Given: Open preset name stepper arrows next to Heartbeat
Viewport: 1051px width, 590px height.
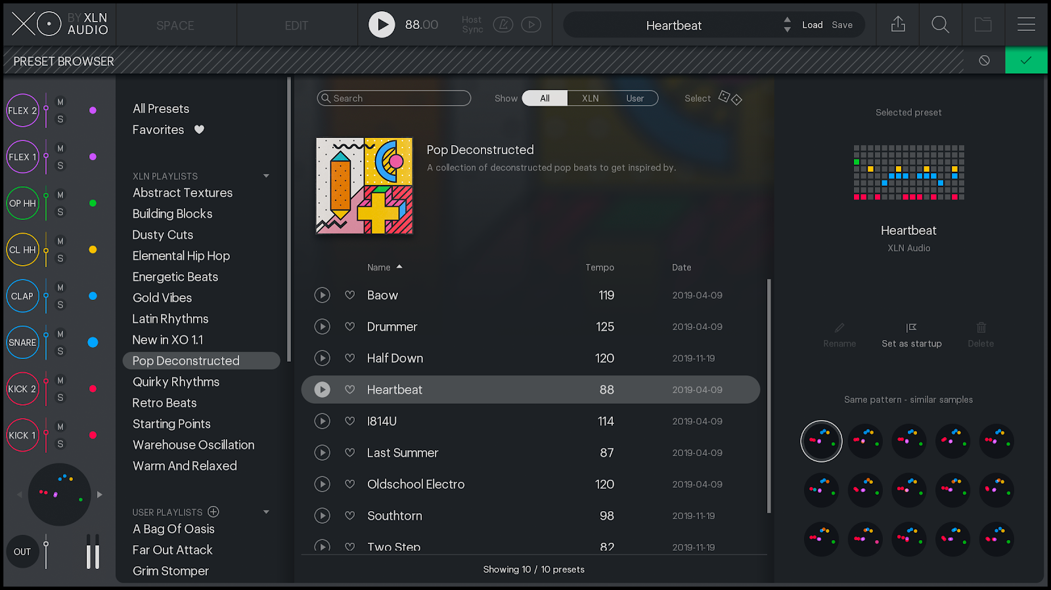Looking at the screenshot, I should 787,25.
